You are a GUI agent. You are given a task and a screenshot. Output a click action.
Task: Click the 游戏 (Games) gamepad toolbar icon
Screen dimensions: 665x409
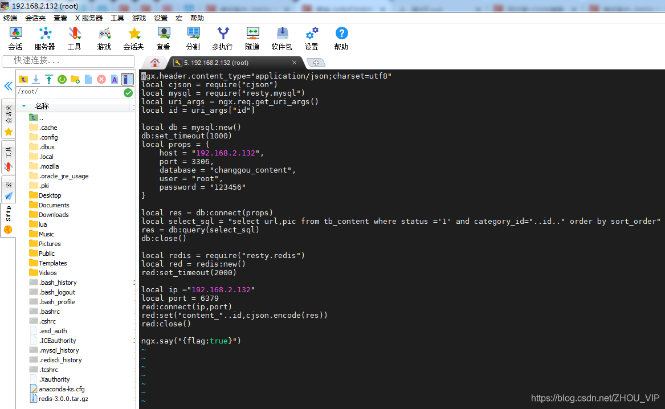click(x=104, y=39)
